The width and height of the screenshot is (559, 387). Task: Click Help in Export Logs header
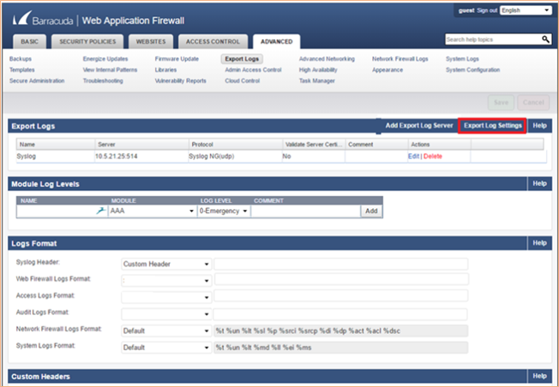[x=540, y=126]
